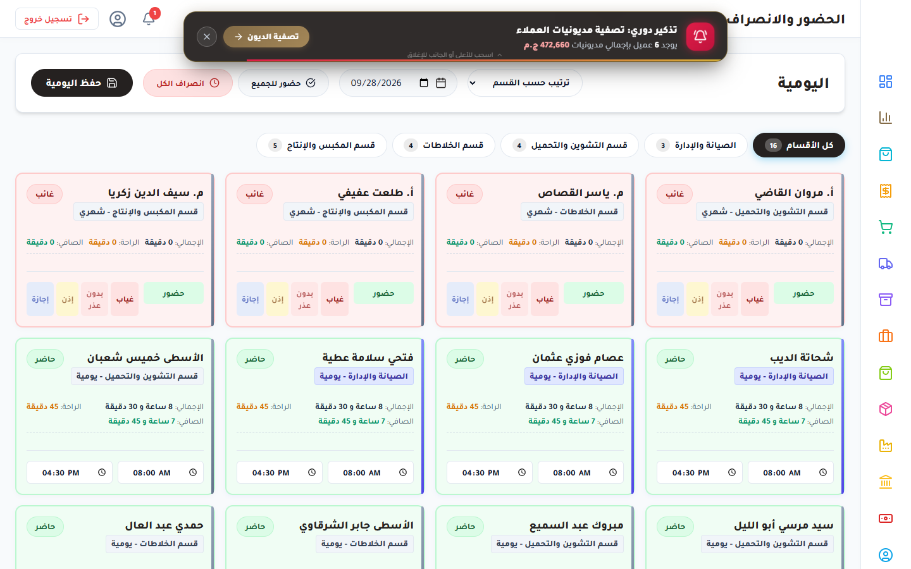Click تسجيل خروج logout button

tap(57, 19)
